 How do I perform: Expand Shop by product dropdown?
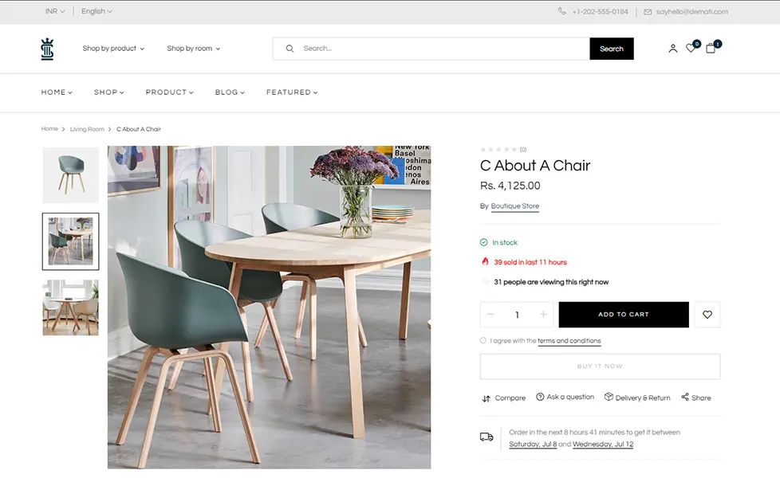(113, 48)
